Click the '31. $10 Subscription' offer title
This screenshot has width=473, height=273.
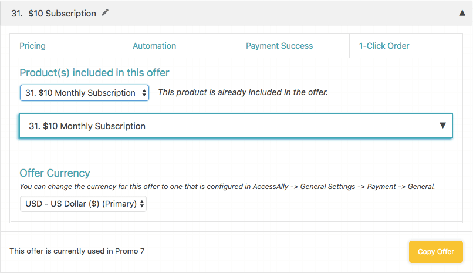tap(53, 14)
